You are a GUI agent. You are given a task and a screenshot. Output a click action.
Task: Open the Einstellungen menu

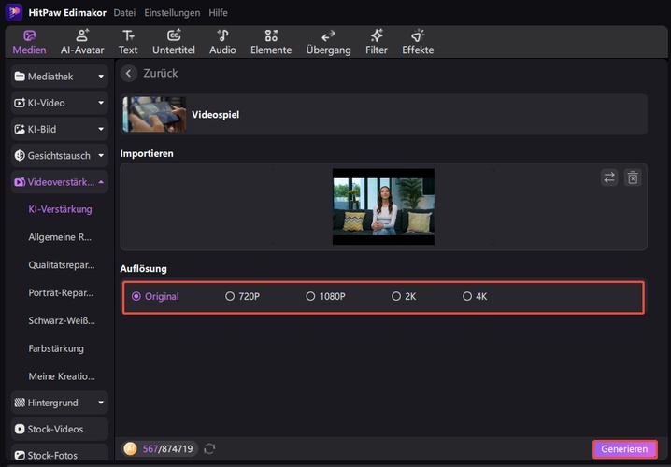coord(172,13)
